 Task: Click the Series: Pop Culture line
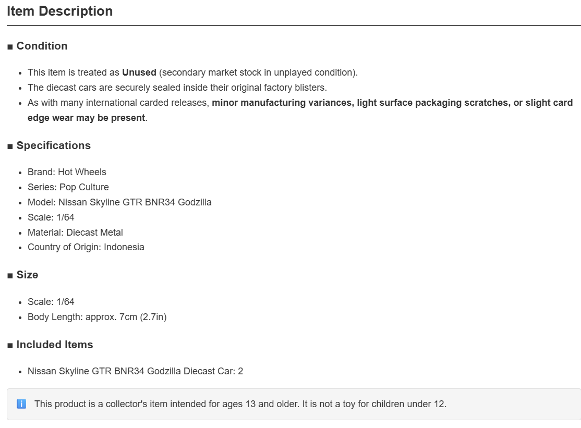[x=68, y=187]
